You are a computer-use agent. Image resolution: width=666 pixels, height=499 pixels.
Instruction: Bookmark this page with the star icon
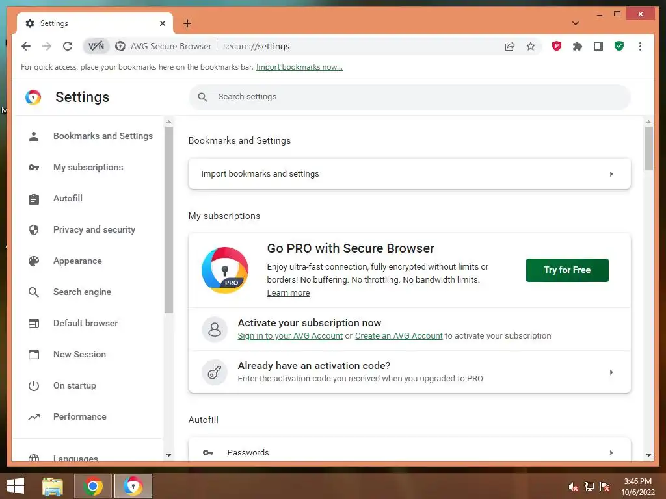[531, 46]
